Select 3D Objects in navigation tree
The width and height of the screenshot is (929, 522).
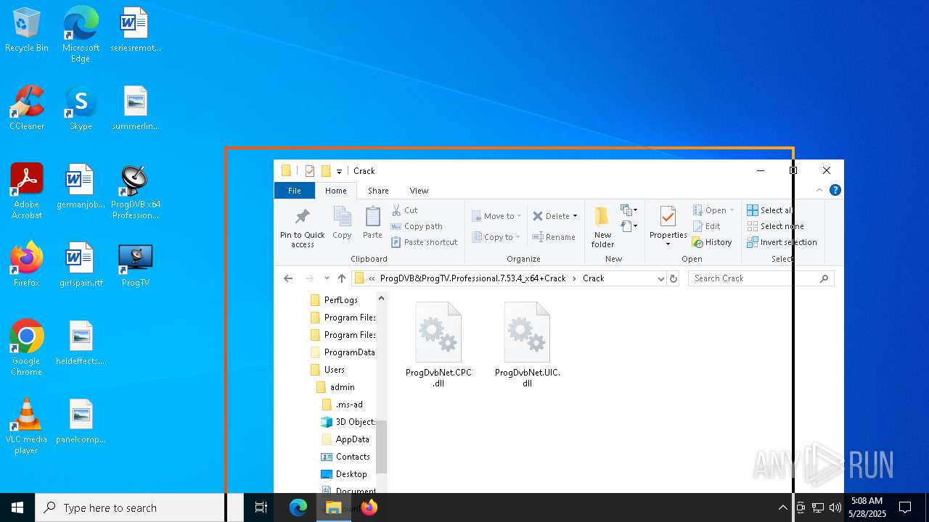pos(348,422)
